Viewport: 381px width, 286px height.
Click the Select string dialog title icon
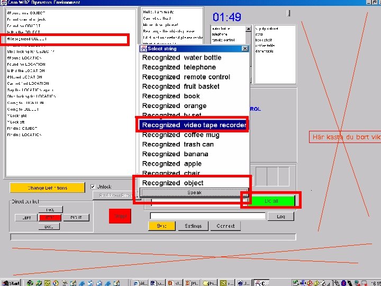143,49
